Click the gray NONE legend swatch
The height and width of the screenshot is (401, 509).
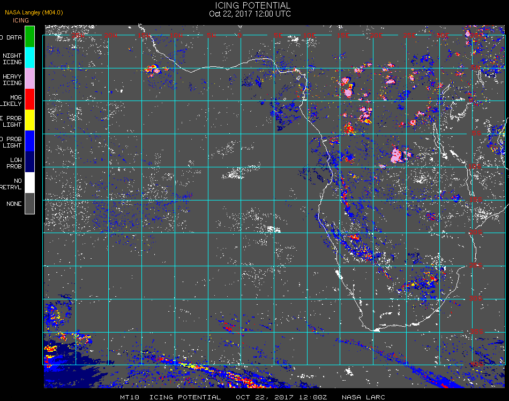click(29, 203)
